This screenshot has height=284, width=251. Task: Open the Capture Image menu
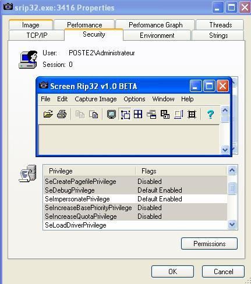pos(96,99)
